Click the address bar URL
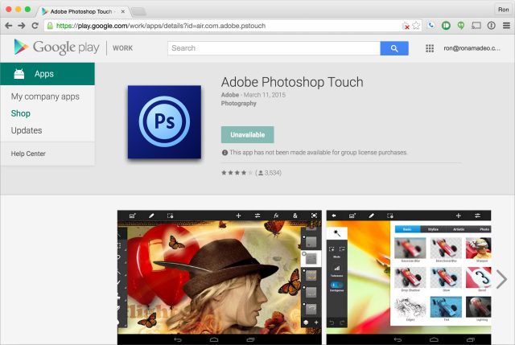Image resolution: width=515 pixels, height=345 pixels. (161, 26)
